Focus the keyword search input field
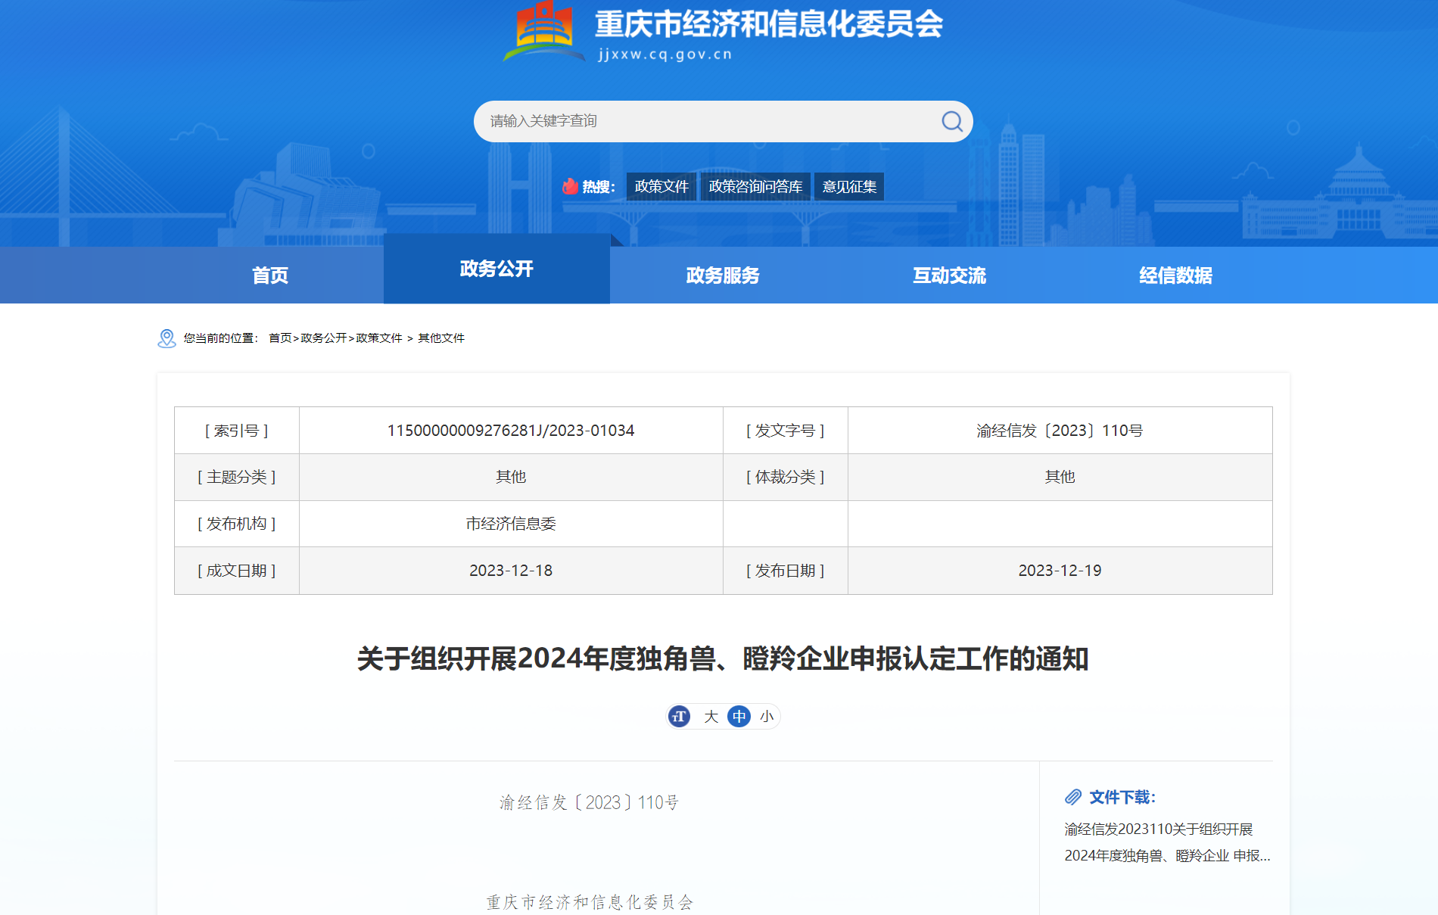 pos(704,121)
